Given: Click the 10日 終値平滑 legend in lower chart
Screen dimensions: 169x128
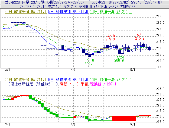Looking at the screenshot, I should (x=111, y=80).
